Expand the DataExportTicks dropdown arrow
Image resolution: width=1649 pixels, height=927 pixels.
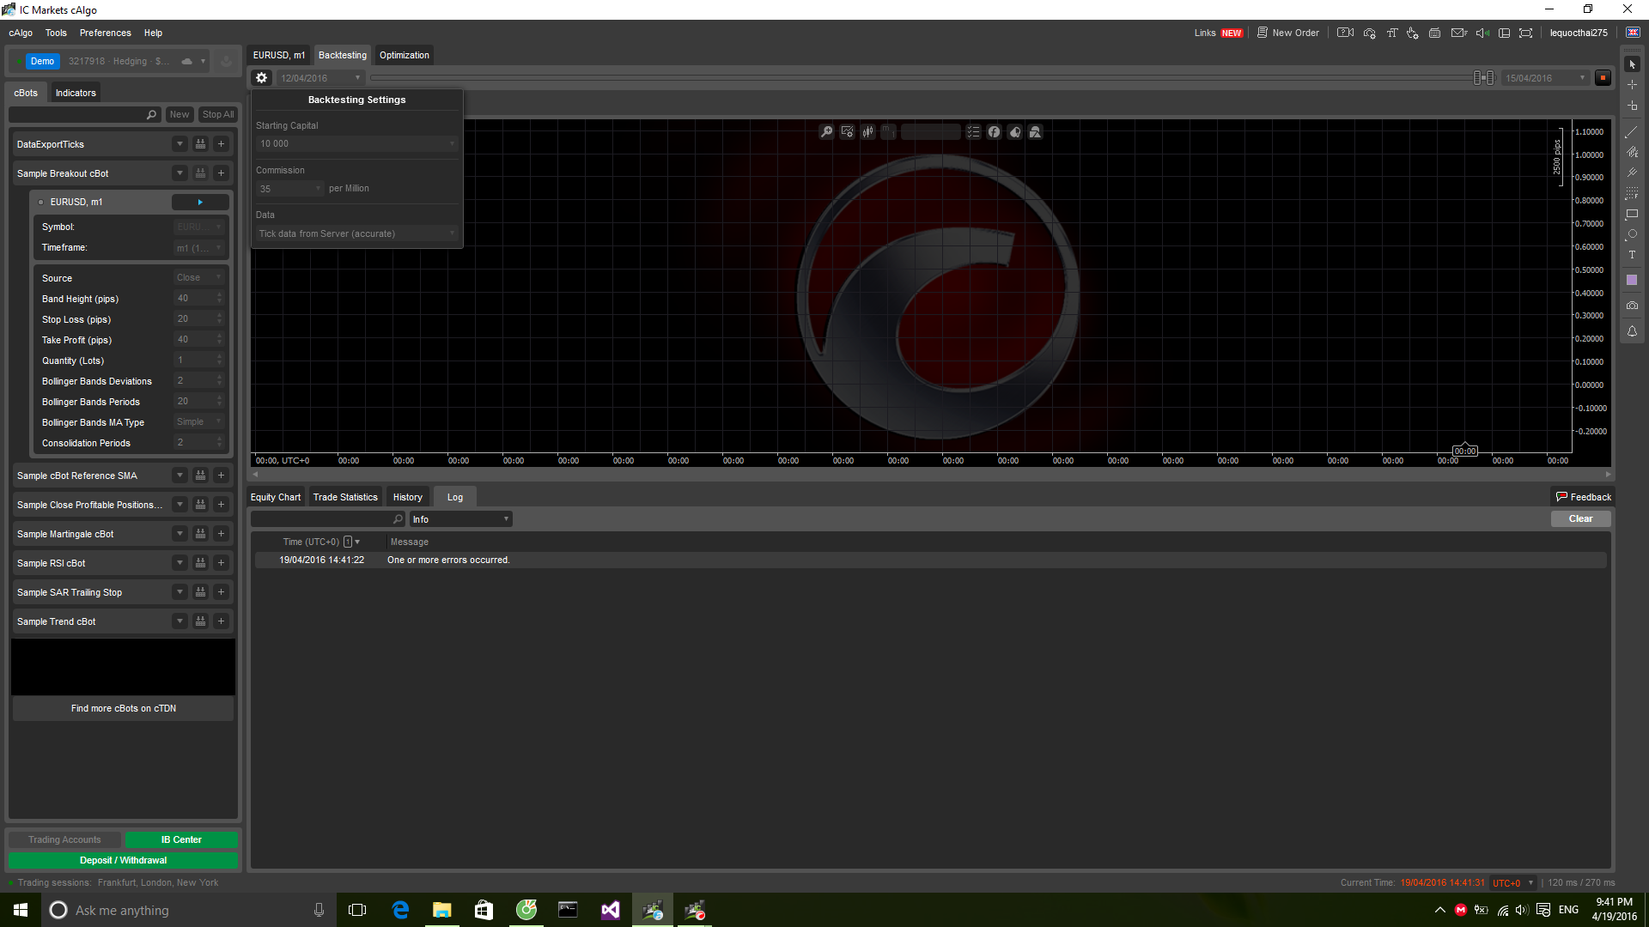[x=180, y=144]
